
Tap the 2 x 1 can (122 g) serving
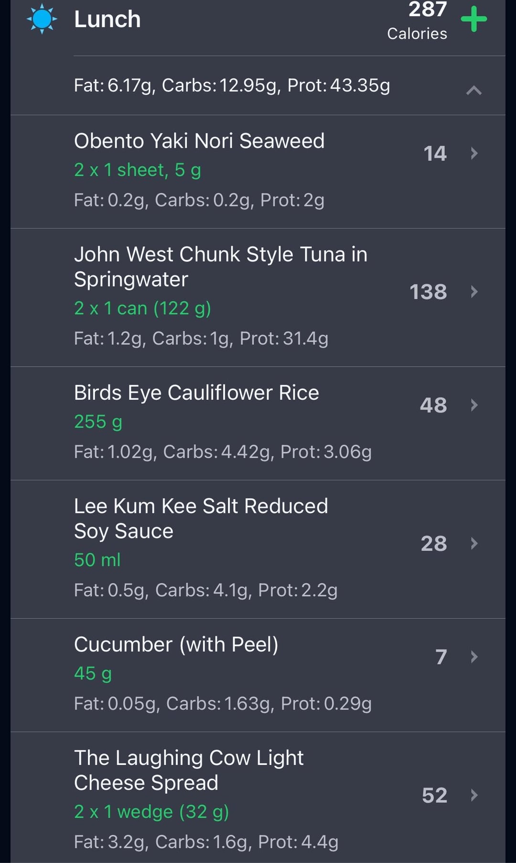pos(142,308)
